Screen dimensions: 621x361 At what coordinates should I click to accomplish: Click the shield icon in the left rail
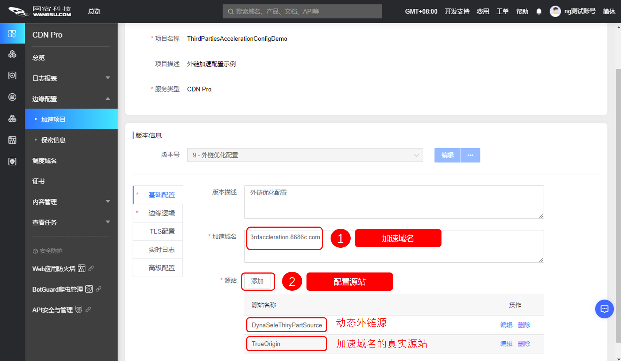click(12, 75)
